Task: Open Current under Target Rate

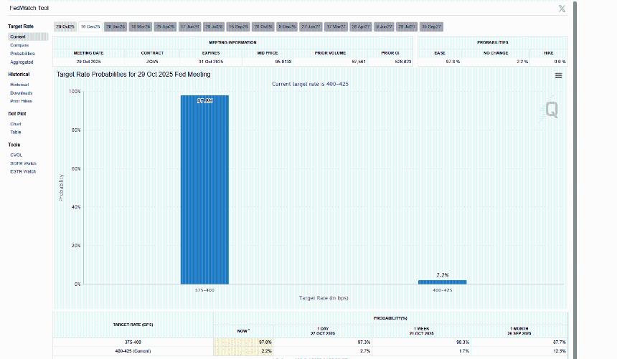Action: coord(18,37)
